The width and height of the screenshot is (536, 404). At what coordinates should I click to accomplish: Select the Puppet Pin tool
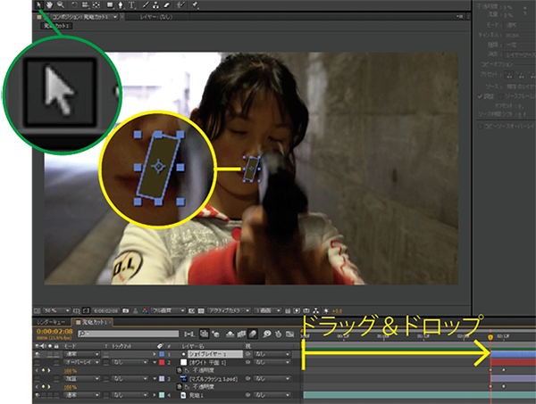[x=195, y=4]
